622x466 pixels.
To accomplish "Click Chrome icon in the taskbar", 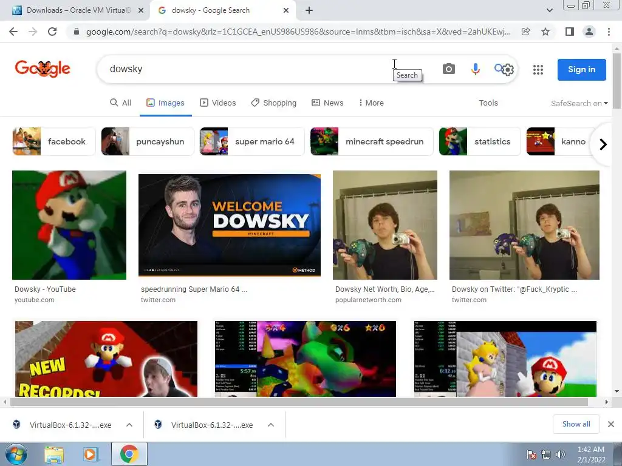I will coord(129,454).
